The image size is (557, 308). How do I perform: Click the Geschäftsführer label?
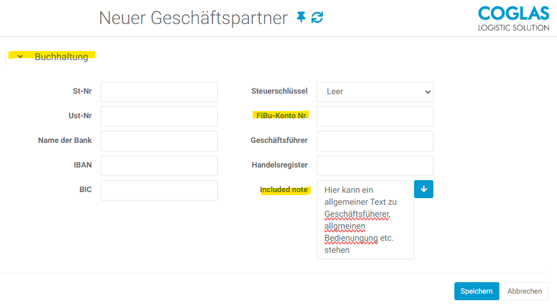[279, 140]
